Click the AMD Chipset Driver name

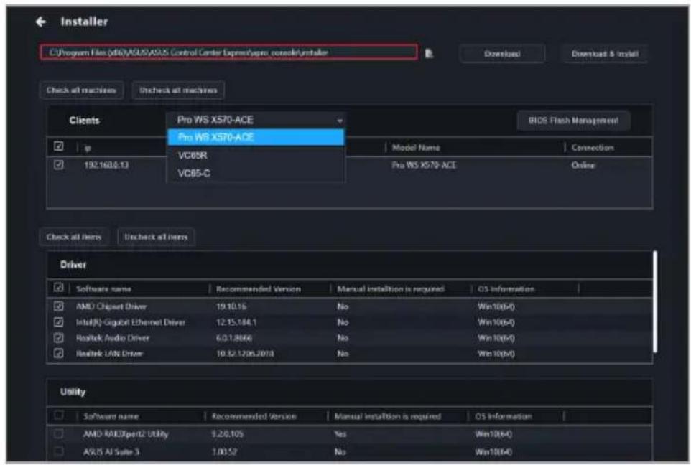coord(111,306)
